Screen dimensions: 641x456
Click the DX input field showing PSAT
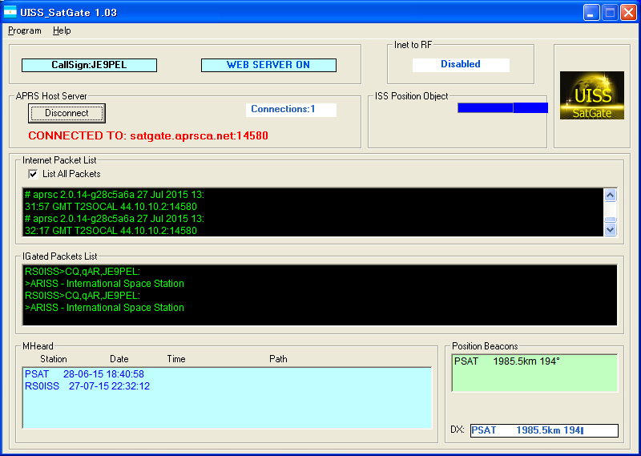click(544, 430)
